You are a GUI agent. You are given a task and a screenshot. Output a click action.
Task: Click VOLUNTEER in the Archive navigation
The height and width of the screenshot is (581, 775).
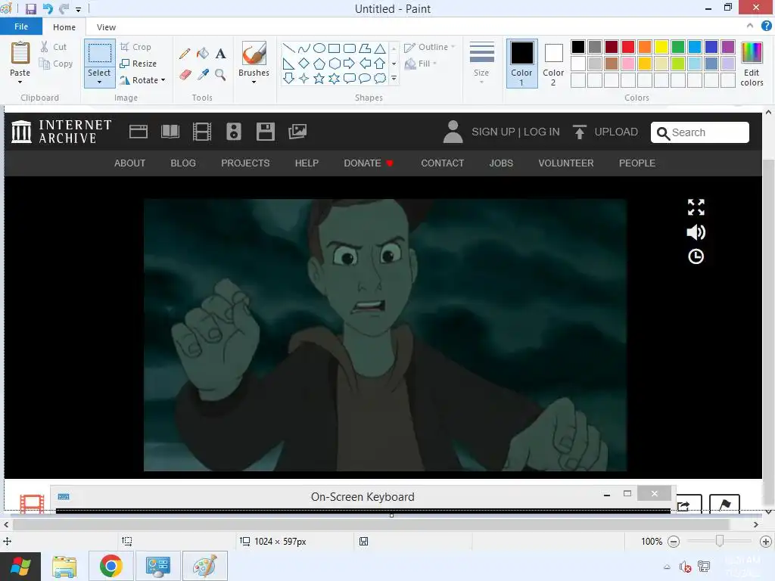pos(566,163)
